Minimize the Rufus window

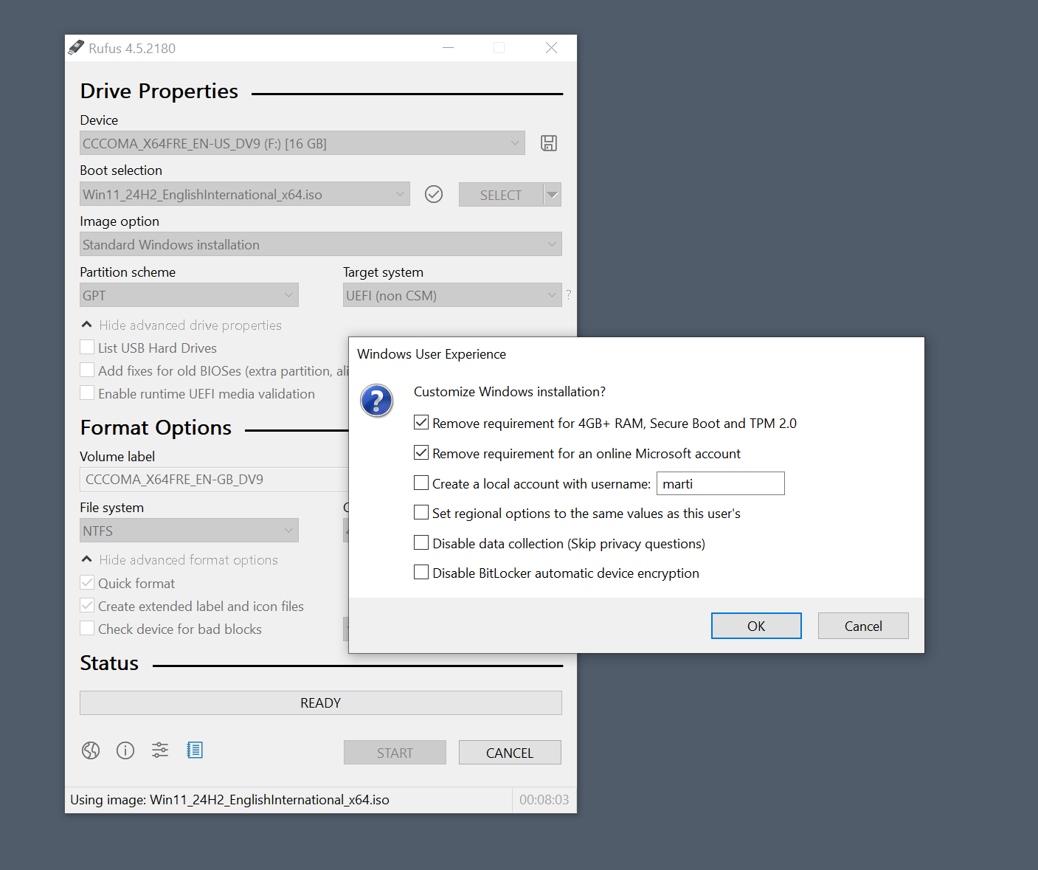[448, 48]
